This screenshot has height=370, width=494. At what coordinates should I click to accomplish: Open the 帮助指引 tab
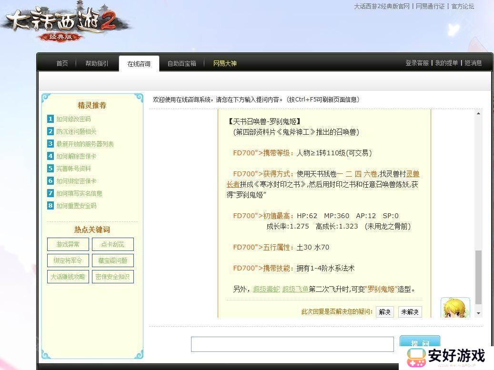coord(97,63)
